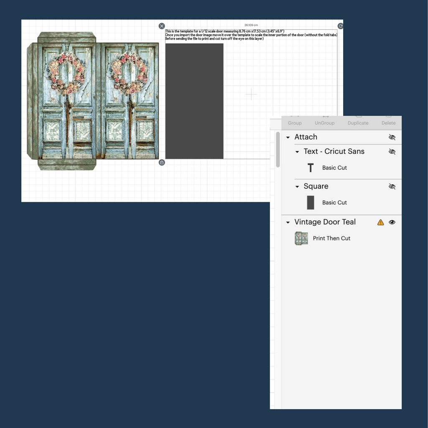Select the Vintage Door Teal thumbnail
428x428 pixels.
coord(301,238)
